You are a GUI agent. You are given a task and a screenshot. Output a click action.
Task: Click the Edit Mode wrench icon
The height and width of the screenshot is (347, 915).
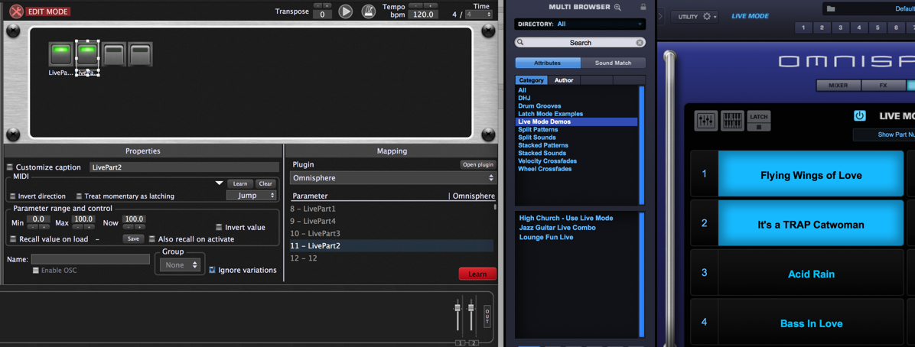(x=17, y=11)
